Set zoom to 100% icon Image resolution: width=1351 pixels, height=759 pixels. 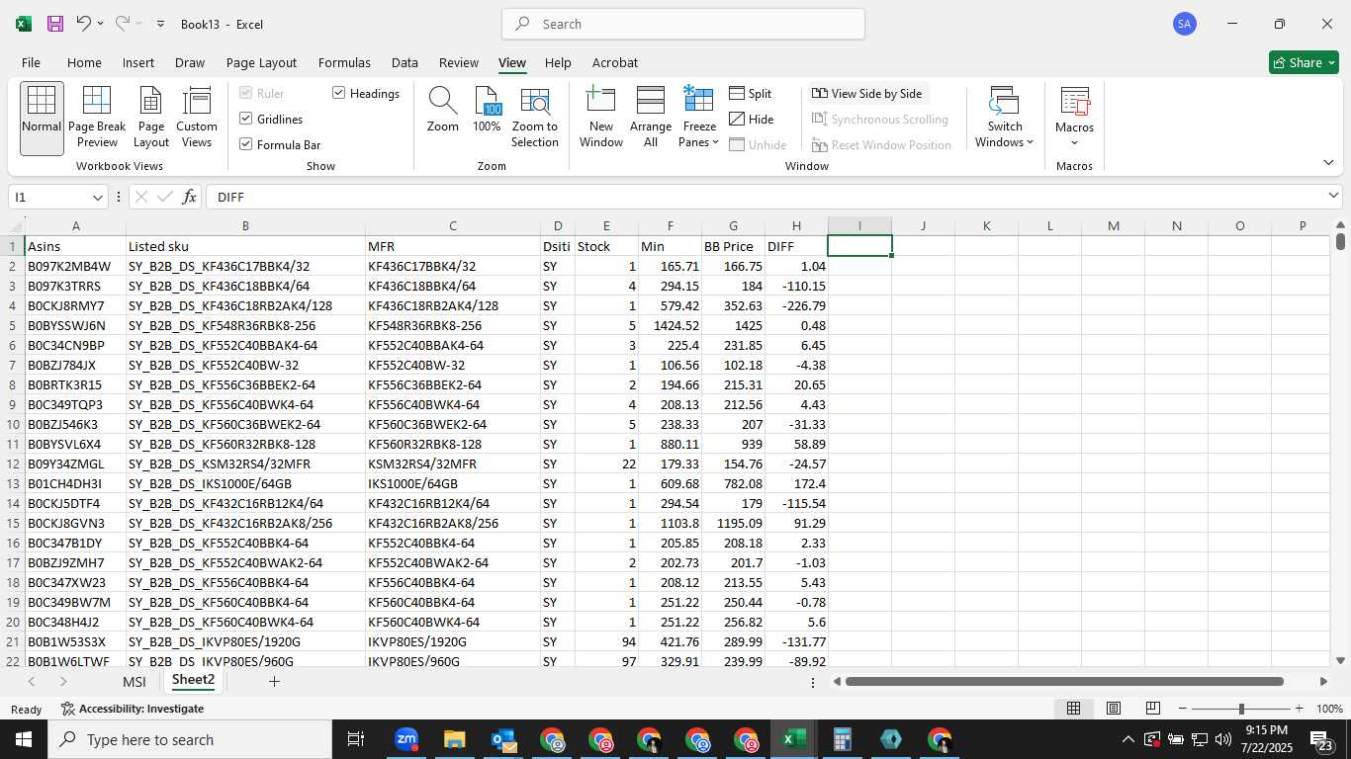(487, 110)
